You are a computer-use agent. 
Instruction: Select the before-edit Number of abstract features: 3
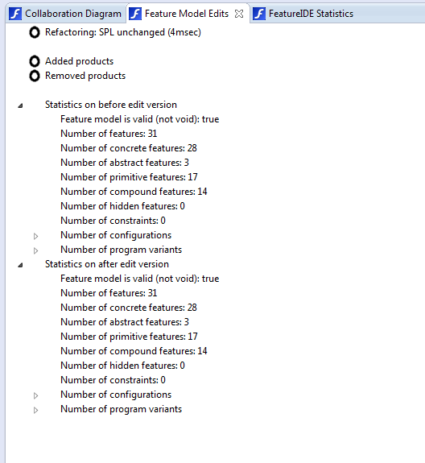pos(125,163)
